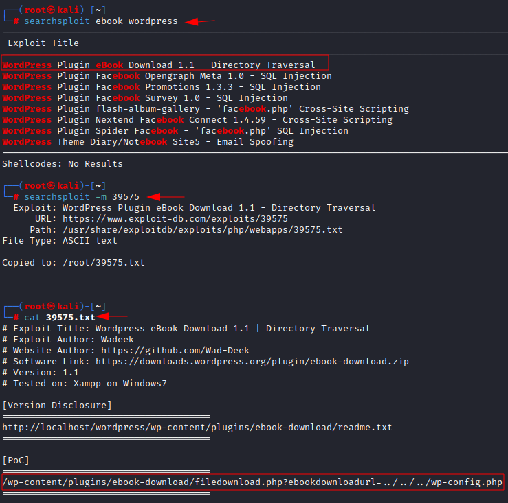
Task: Click the 'Shellcodes: No Results' line
Action: coord(63,164)
